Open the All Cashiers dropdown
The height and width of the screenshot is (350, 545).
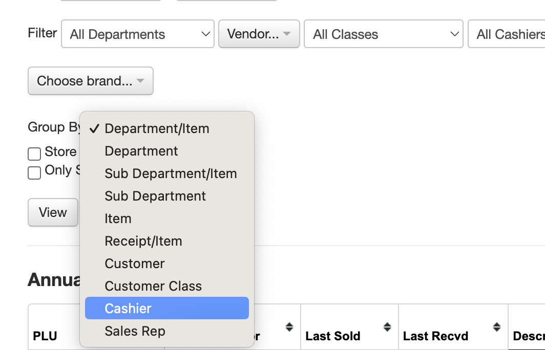[x=507, y=34]
